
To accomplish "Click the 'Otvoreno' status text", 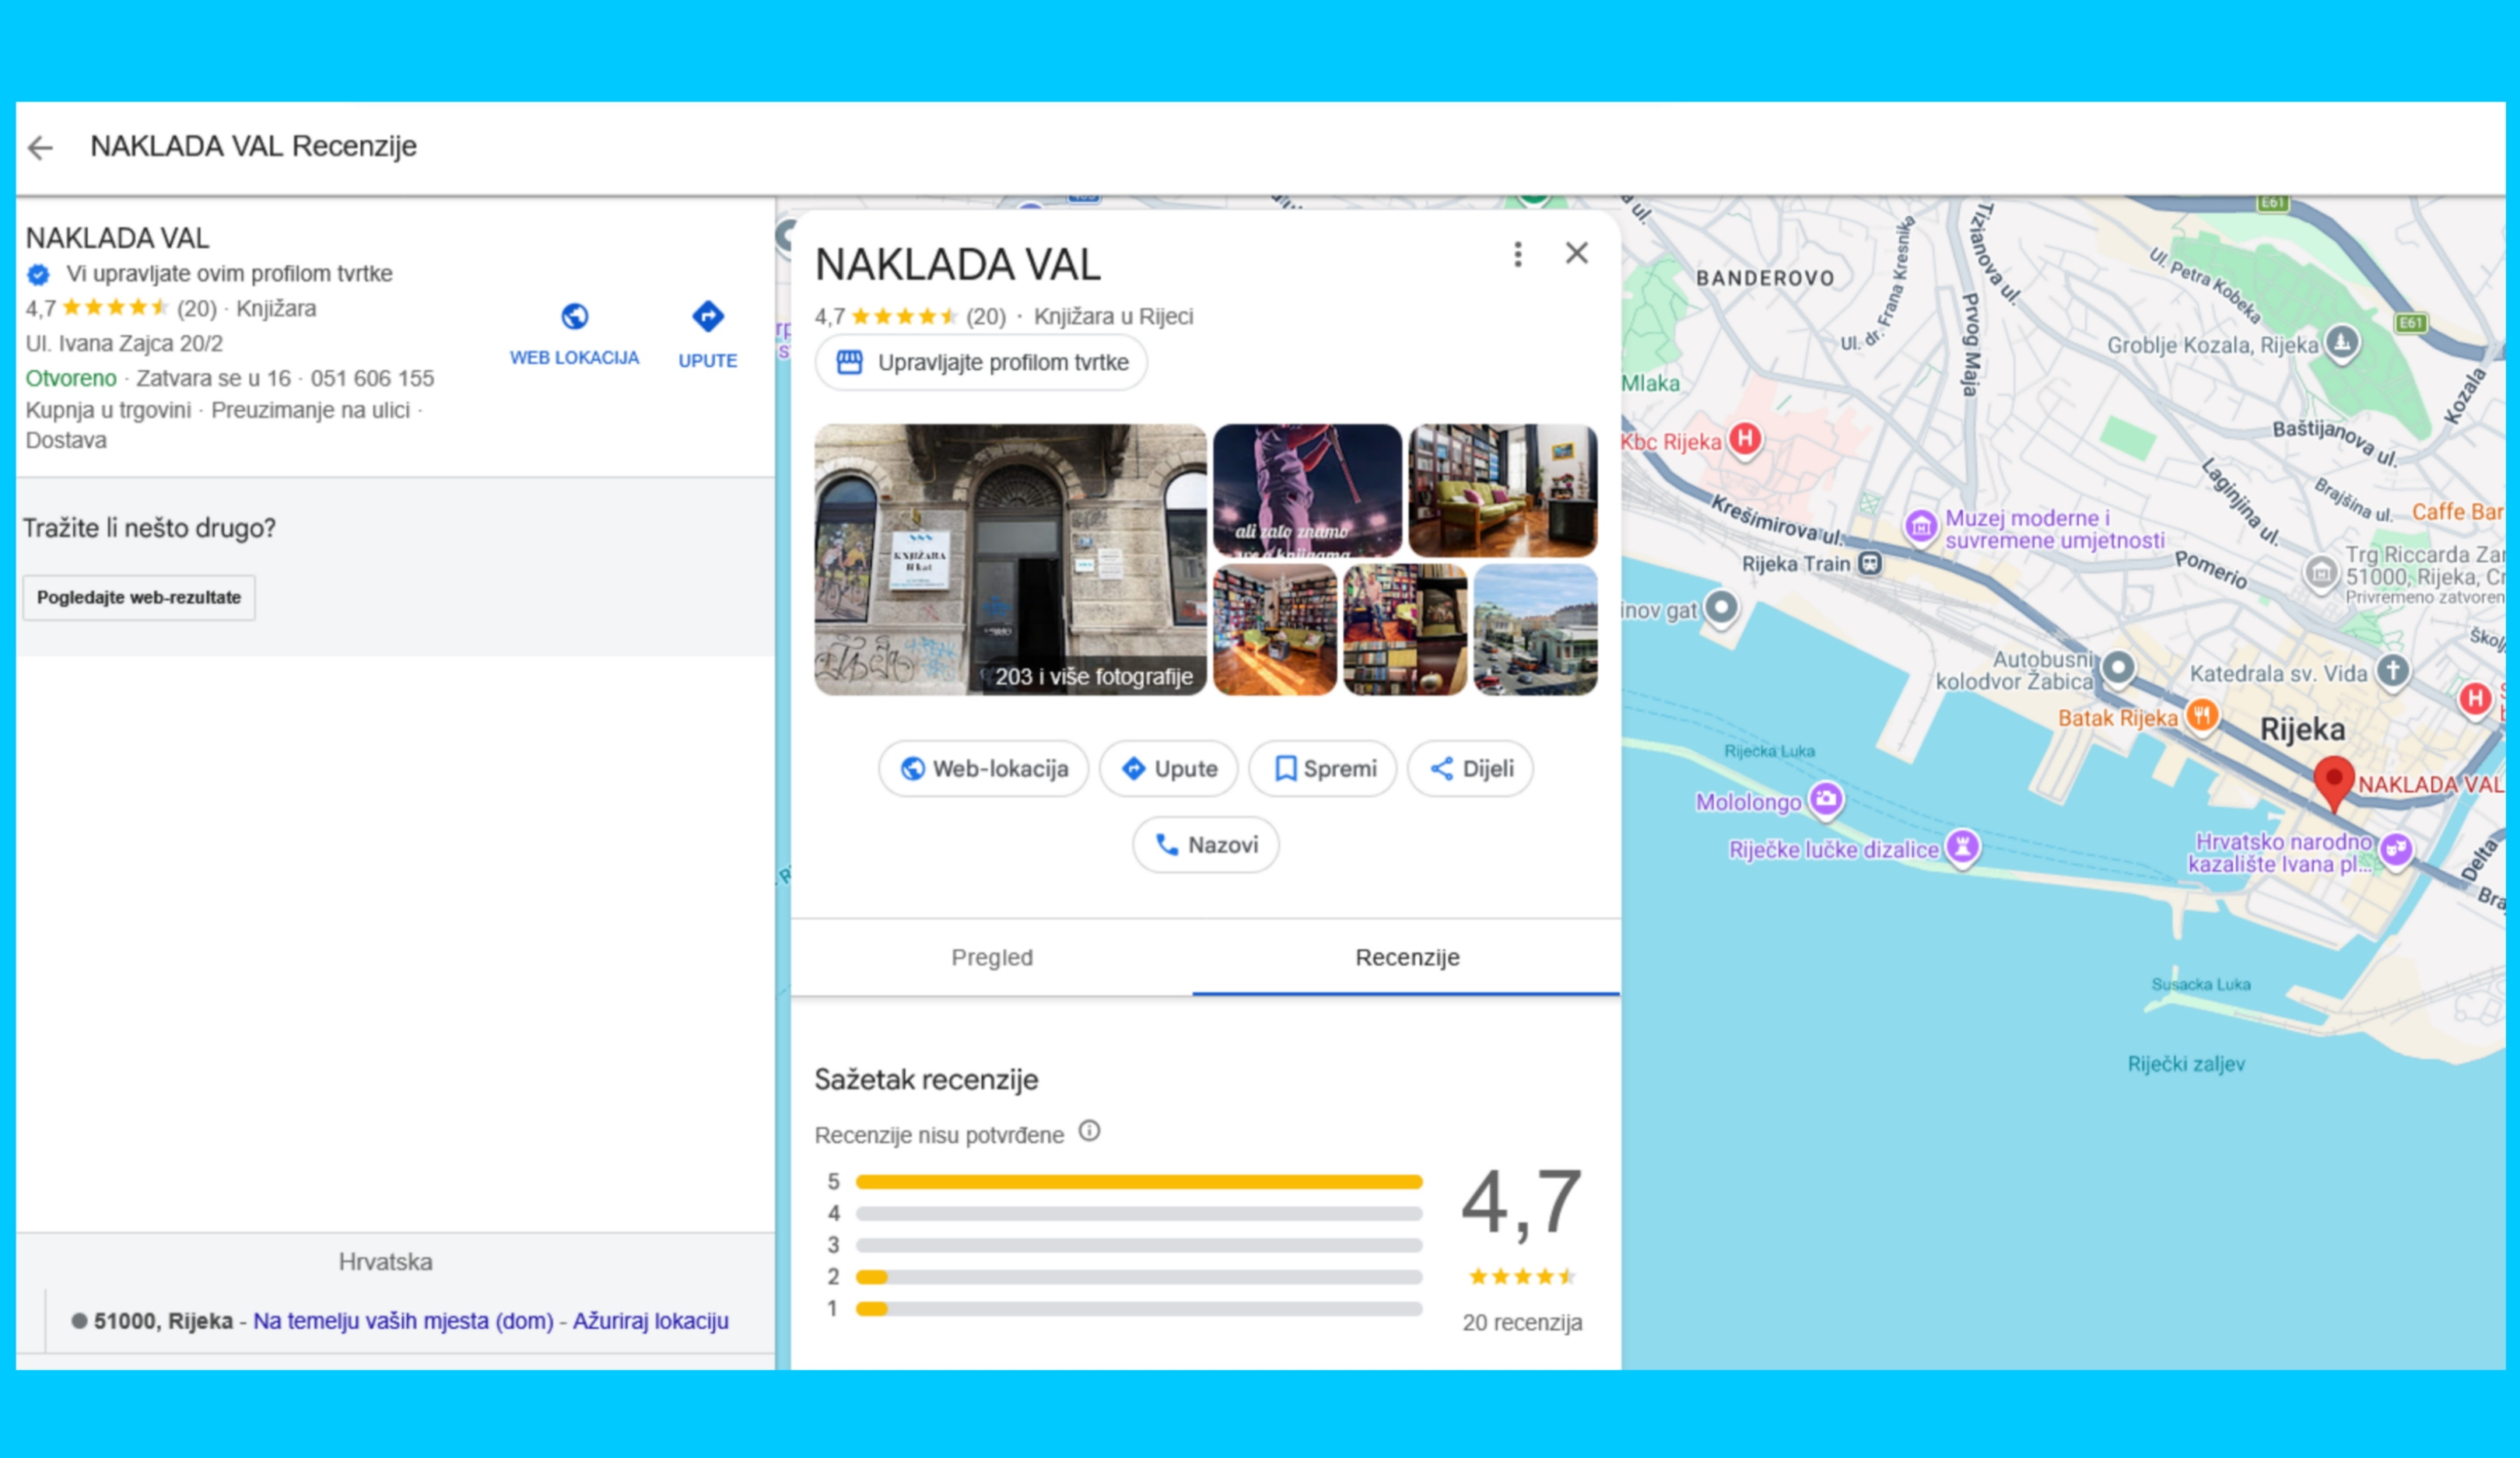I will (71, 379).
